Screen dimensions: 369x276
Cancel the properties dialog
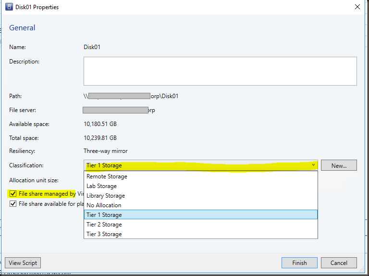pos(339,263)
